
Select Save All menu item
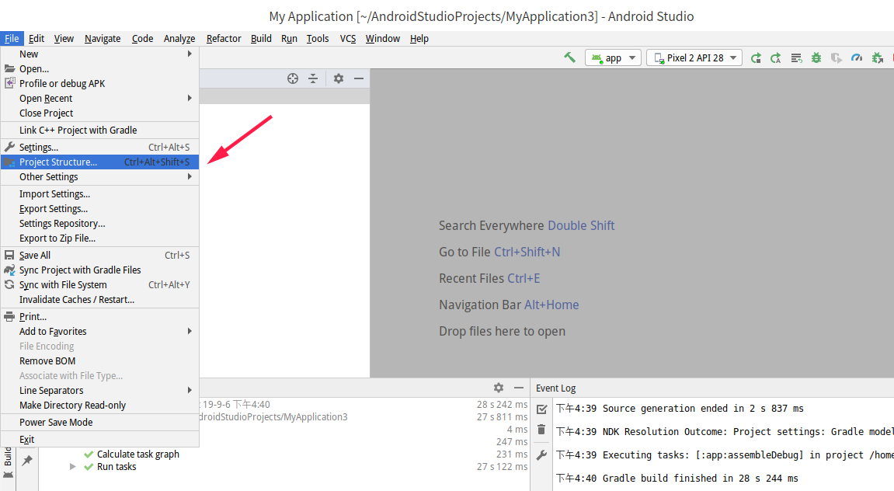pos(99,256)
